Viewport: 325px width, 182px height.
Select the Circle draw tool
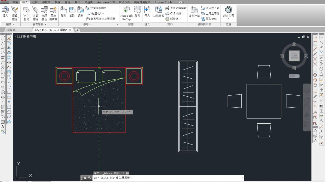[x=3, y=67]
